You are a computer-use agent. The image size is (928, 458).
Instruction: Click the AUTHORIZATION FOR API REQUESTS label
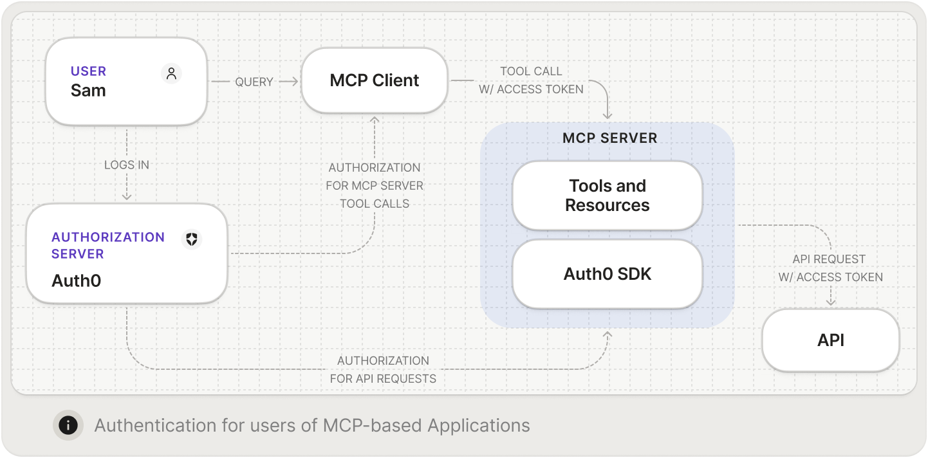(x=383, y=370)
